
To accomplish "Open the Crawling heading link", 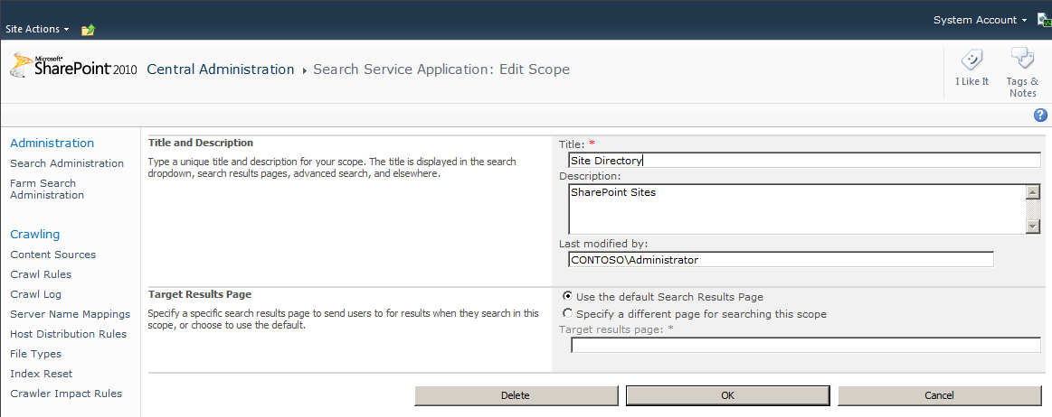I will point(35,235).
